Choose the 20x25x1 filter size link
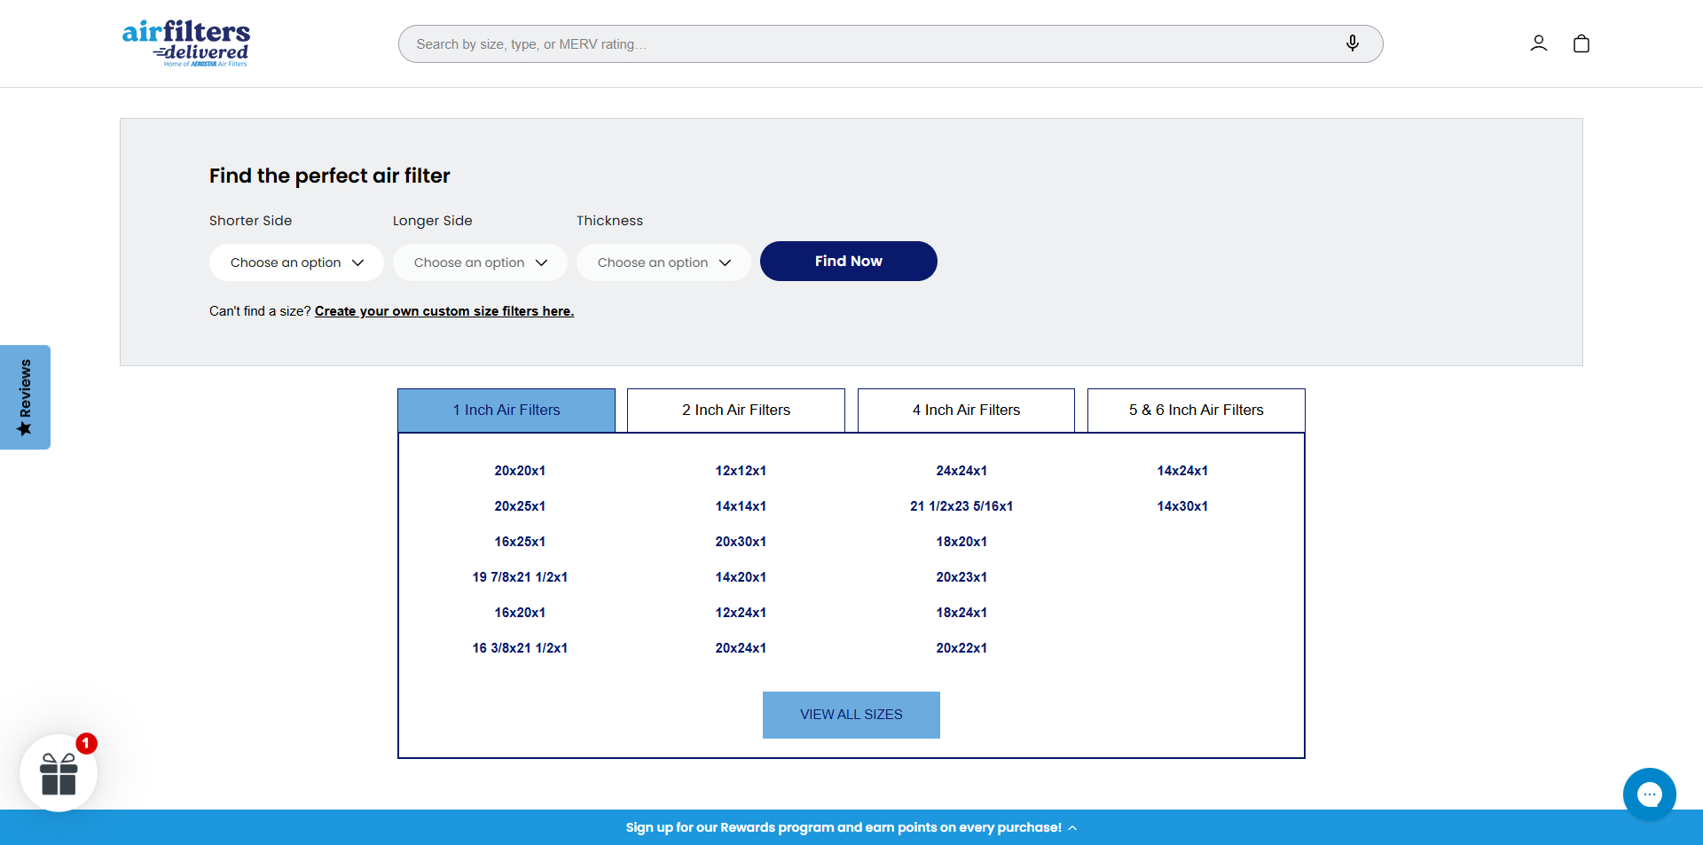 520,506
